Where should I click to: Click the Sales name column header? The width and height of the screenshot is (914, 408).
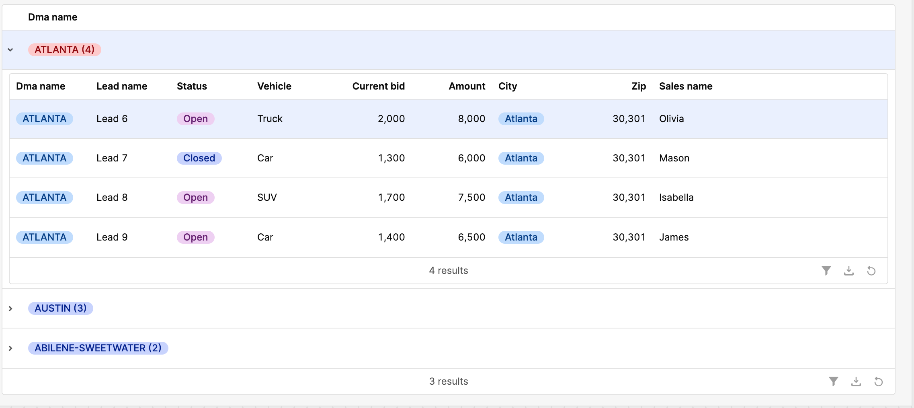685,86
